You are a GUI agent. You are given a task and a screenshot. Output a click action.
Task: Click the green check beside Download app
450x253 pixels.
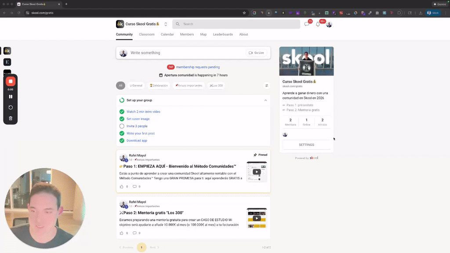click(122, 141)
